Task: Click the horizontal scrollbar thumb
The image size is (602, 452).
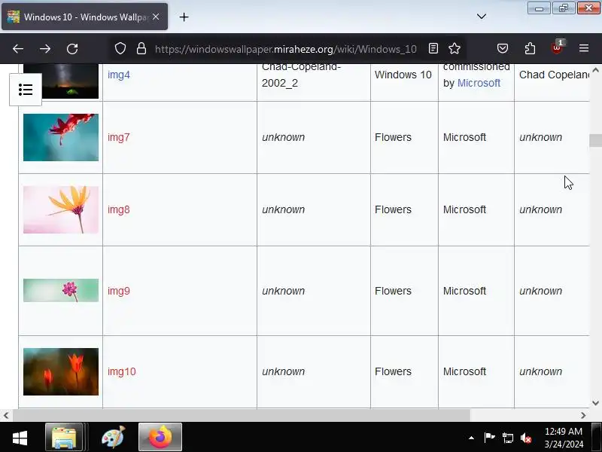Action: click(x=242, y=416)
